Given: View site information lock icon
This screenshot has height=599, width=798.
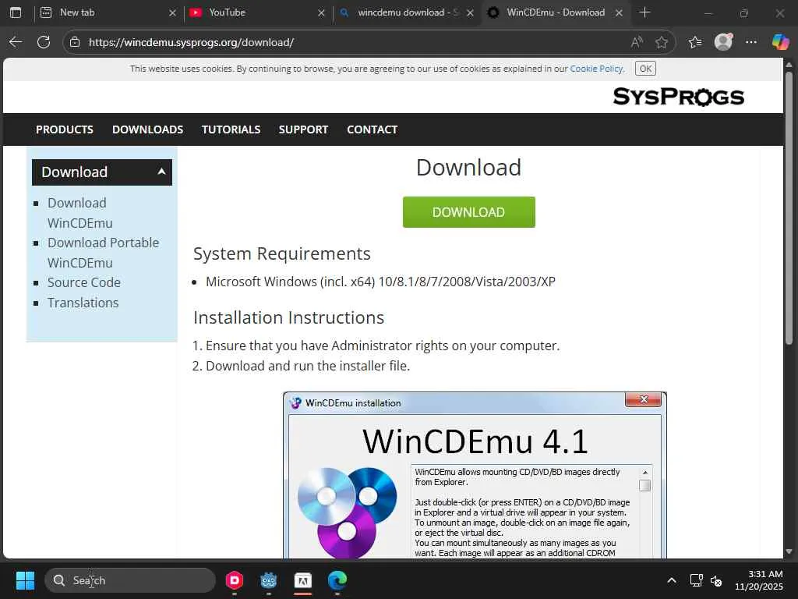Looking at the screenshot, I should pos(75,42).
